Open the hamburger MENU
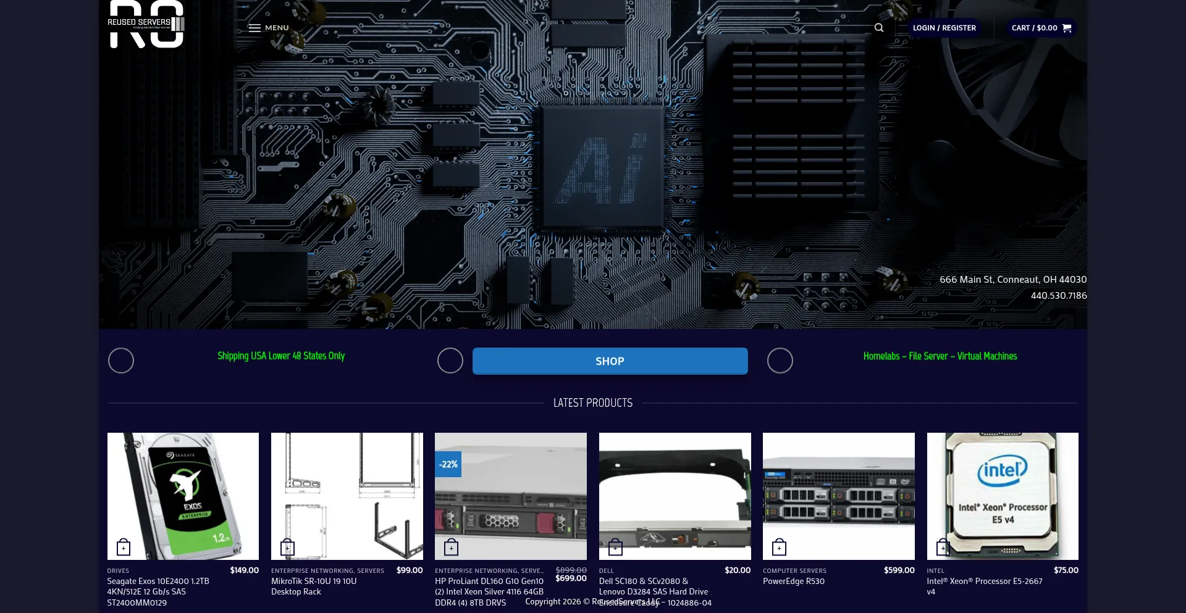This screenshot has height=613, width=1186. click(x=268, y=28)
